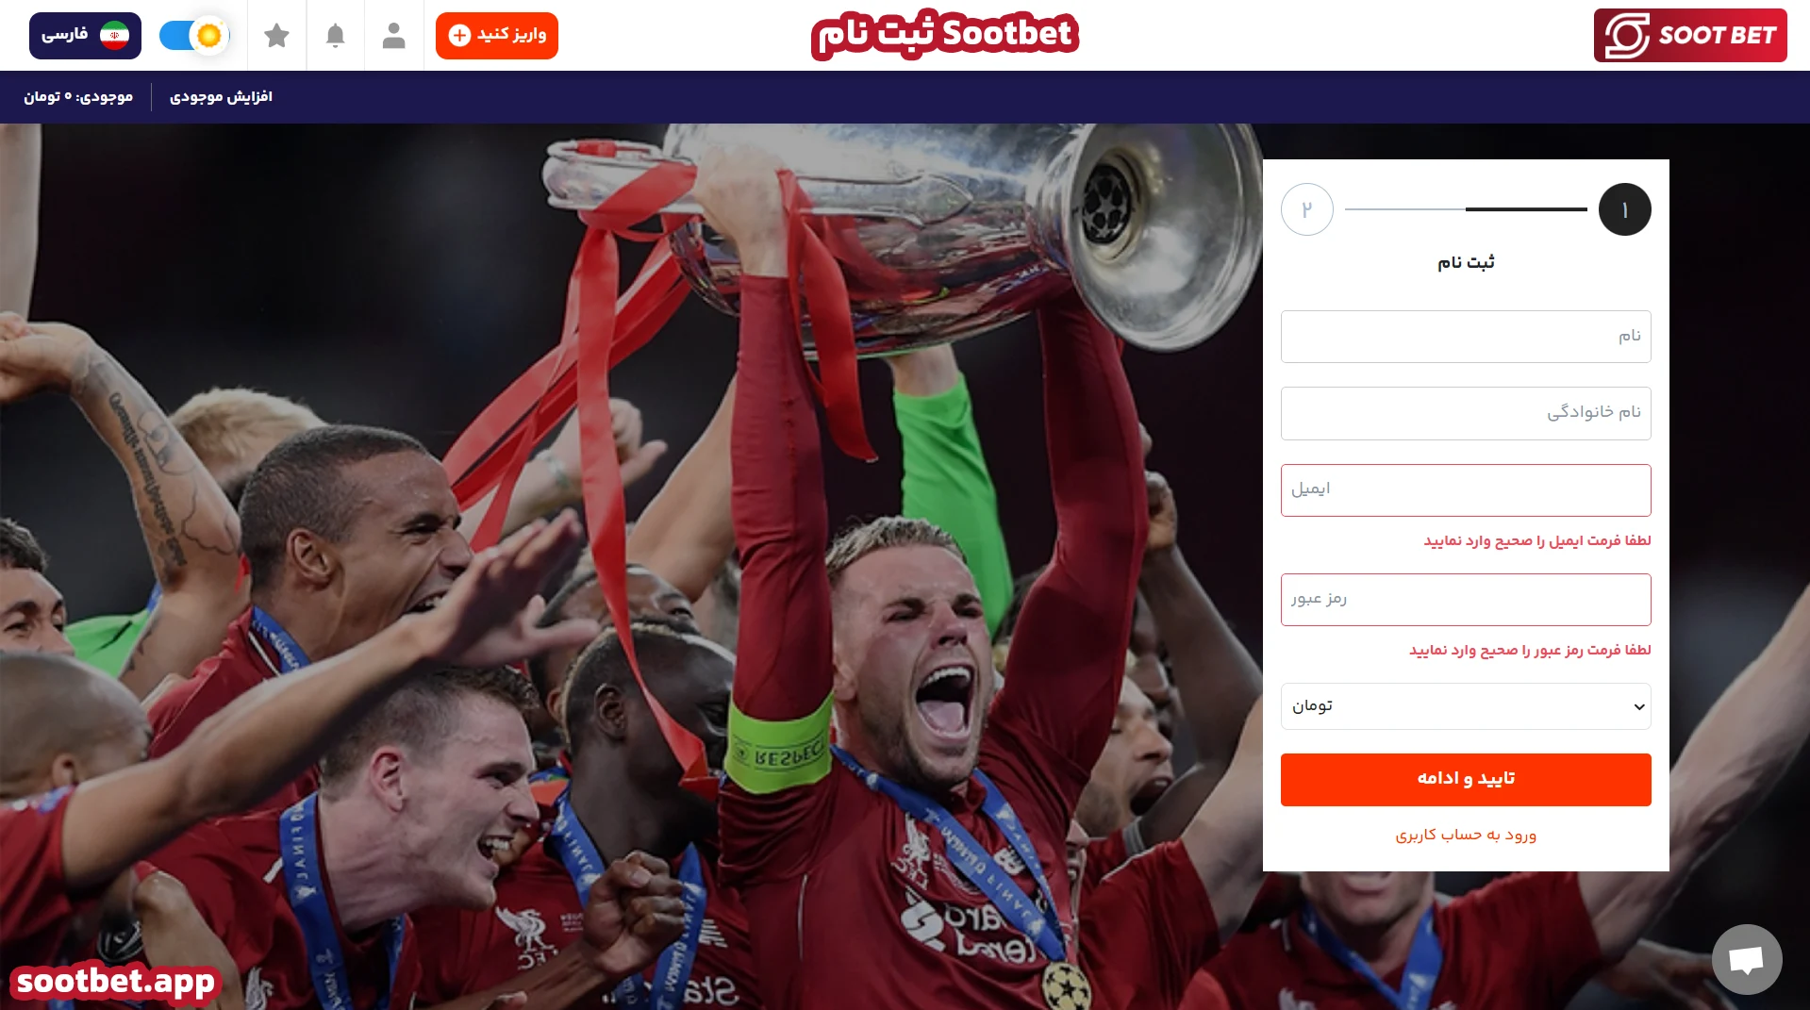Focus the ایمیل input field
Image resolution: width=1810 pixels, height=1010 pixels.
click(1466, 490)
